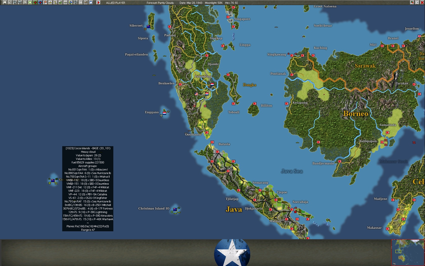Click the red X icon at top right
Screen dimensions: 425x266
[422, 3]
